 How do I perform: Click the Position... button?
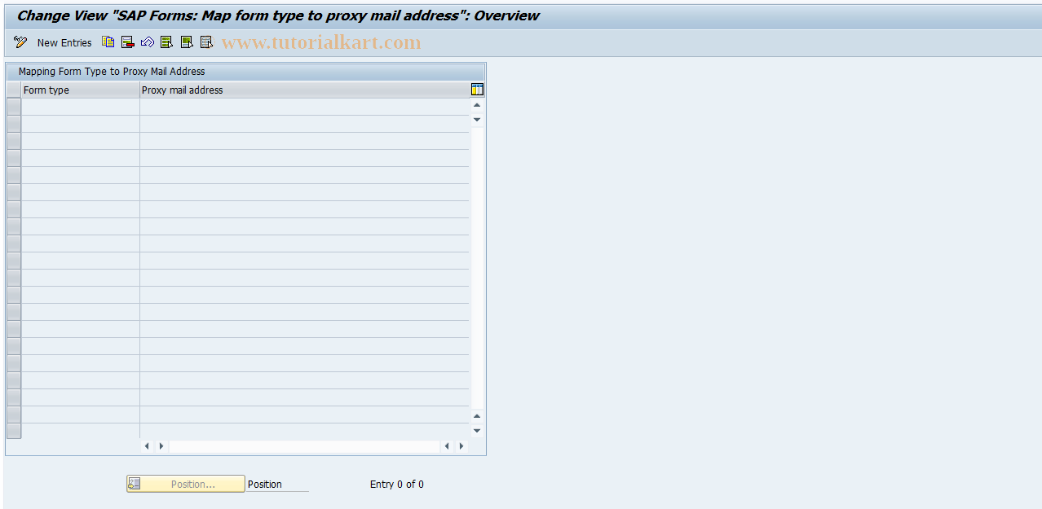pos(185,484)
